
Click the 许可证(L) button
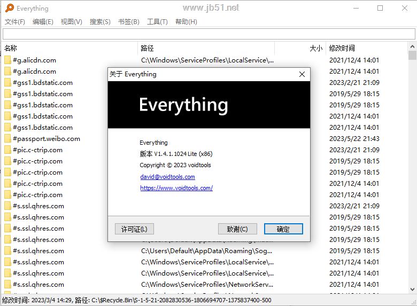[134, 229]
